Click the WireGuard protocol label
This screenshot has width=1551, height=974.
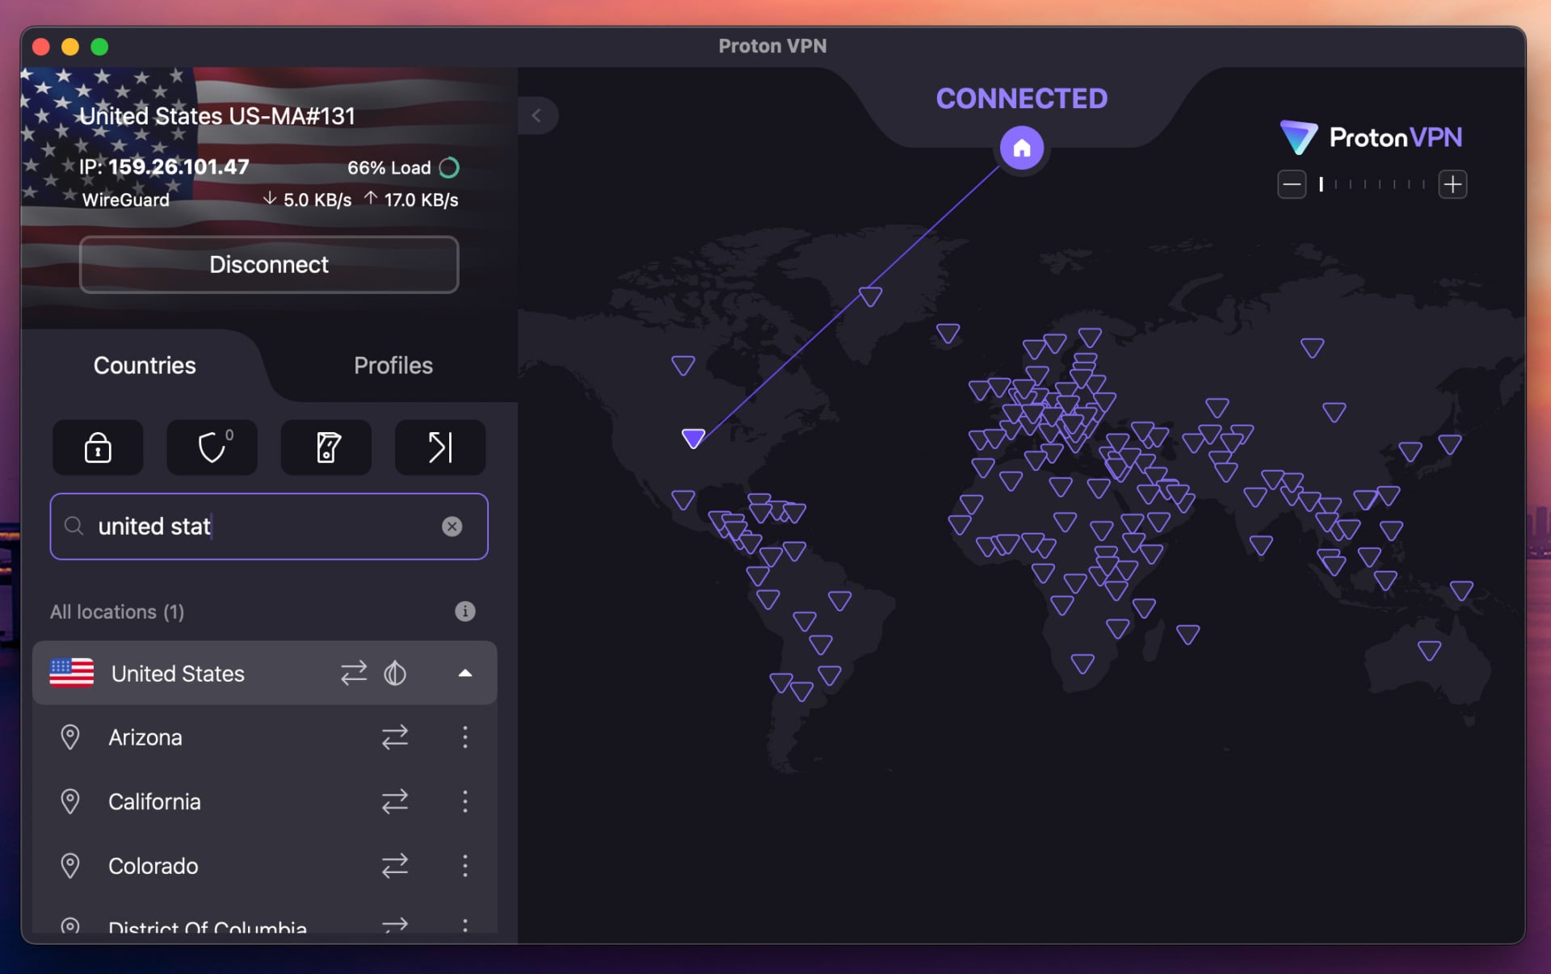(x=126, y=199)
